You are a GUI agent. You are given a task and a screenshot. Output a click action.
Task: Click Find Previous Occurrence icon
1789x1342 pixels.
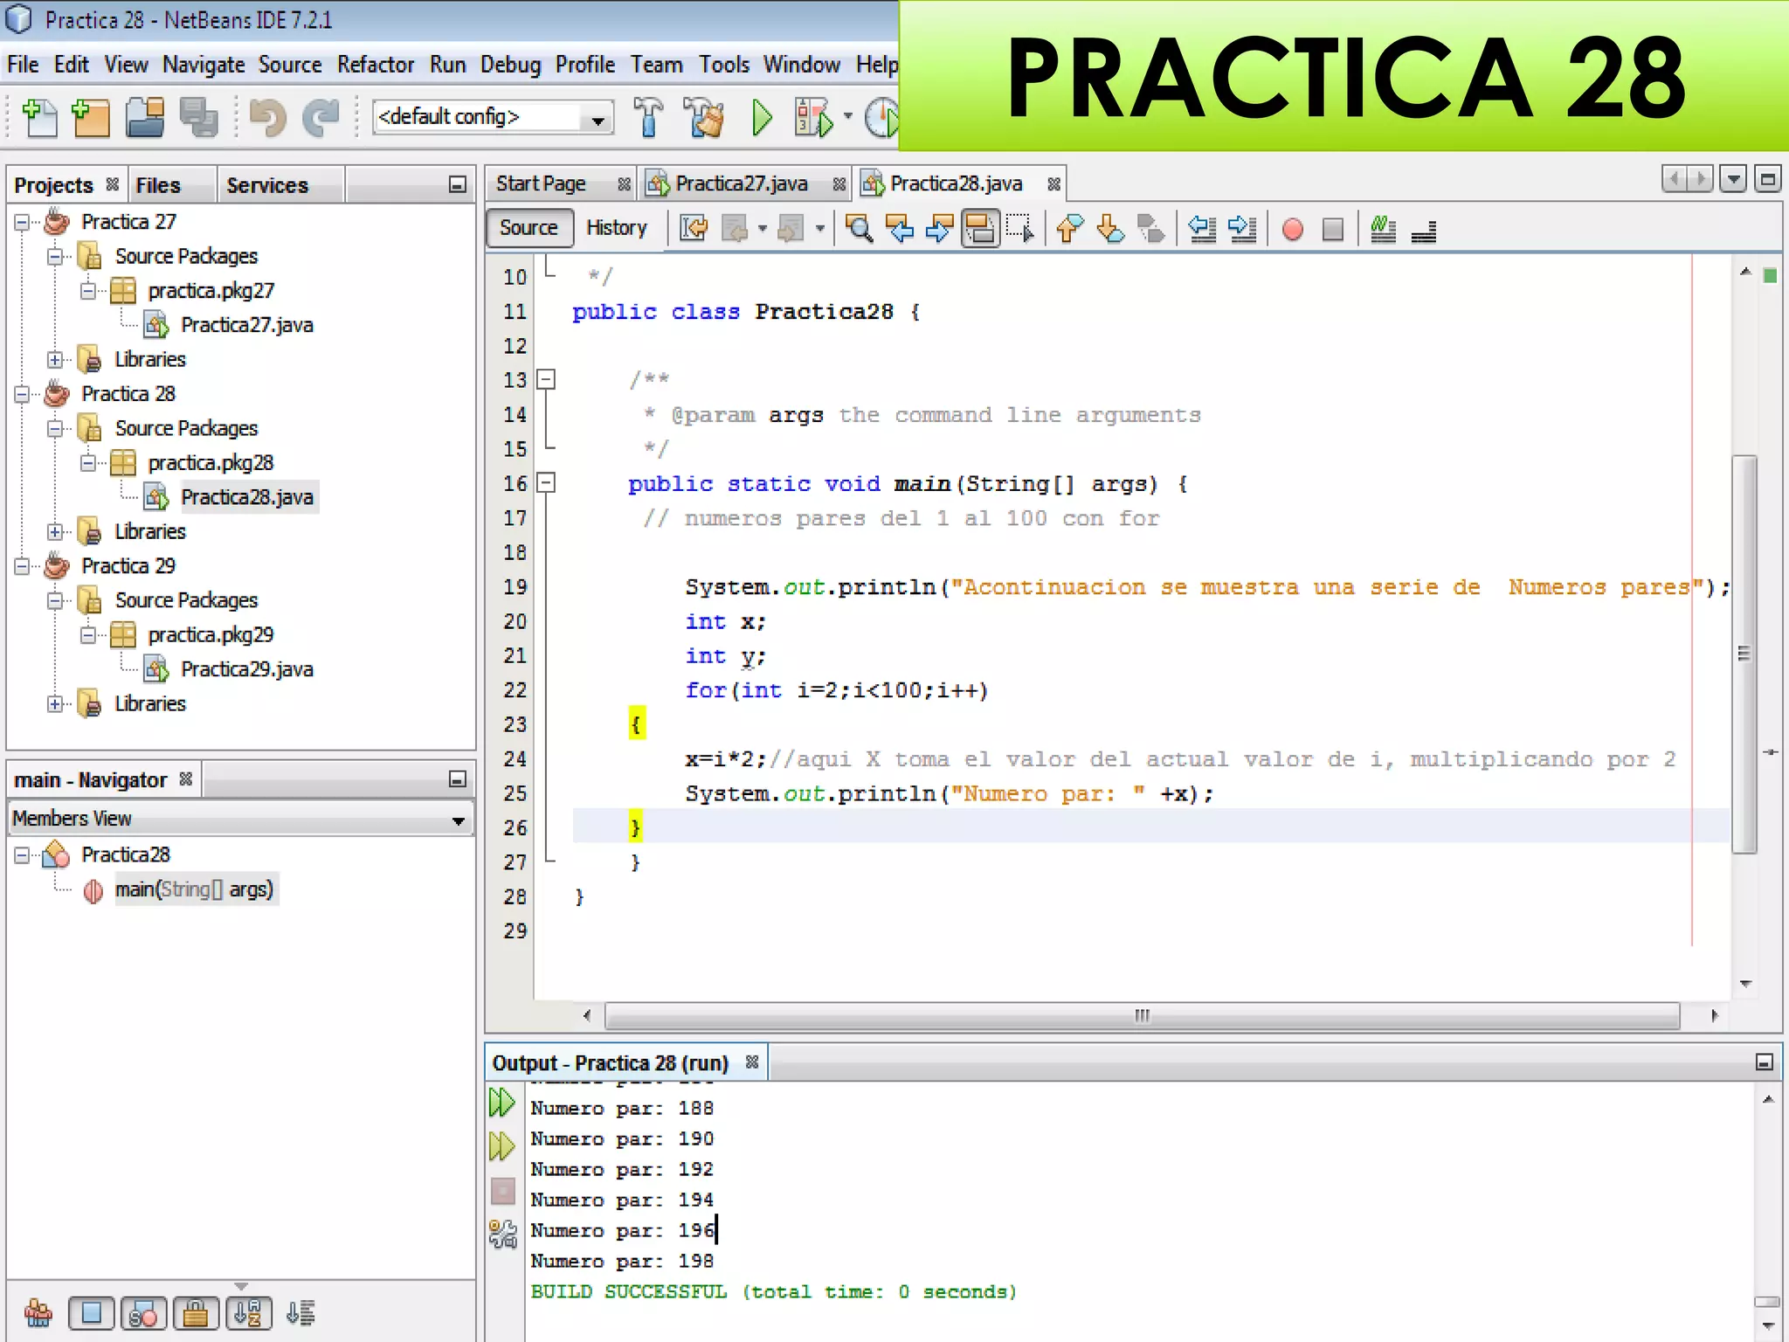[899, 229]
